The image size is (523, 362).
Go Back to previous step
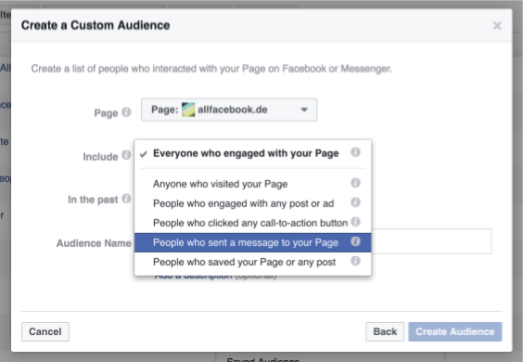click(385, 331)
